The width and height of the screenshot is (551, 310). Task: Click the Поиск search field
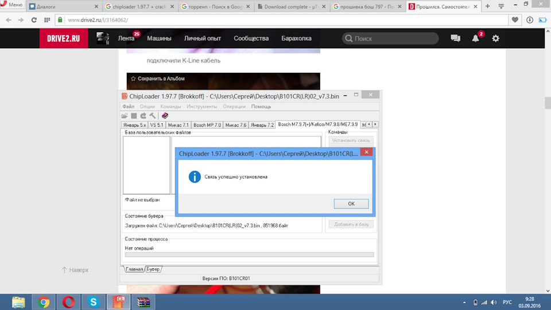point(390,38)
